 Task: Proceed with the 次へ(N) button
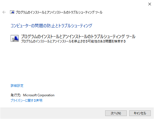(116, 113)
